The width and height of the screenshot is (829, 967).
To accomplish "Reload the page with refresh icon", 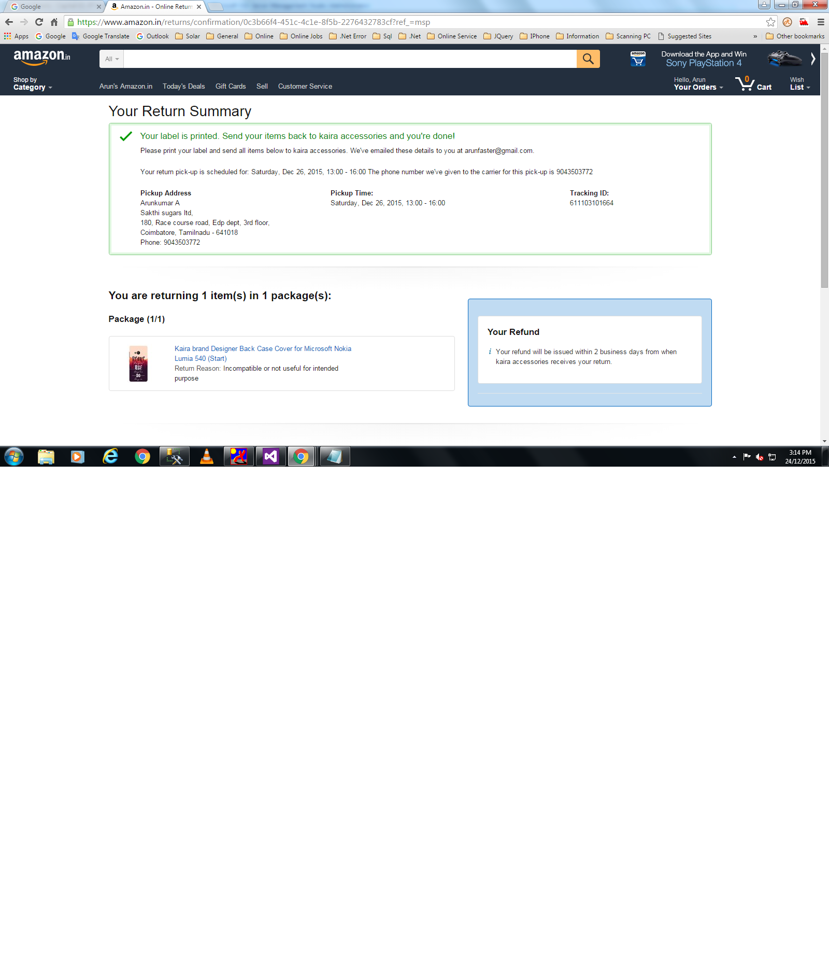I will coord(39,22).
